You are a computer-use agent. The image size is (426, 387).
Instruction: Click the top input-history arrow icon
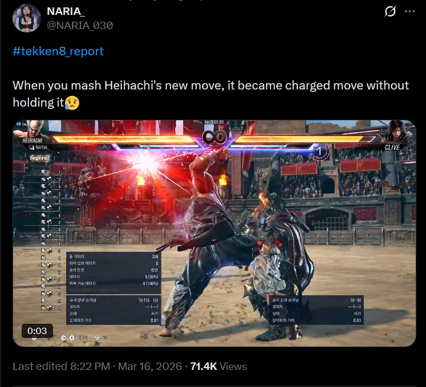point(43,172)
